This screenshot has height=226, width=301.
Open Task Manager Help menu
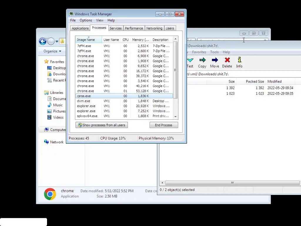[x=111, y=20]
